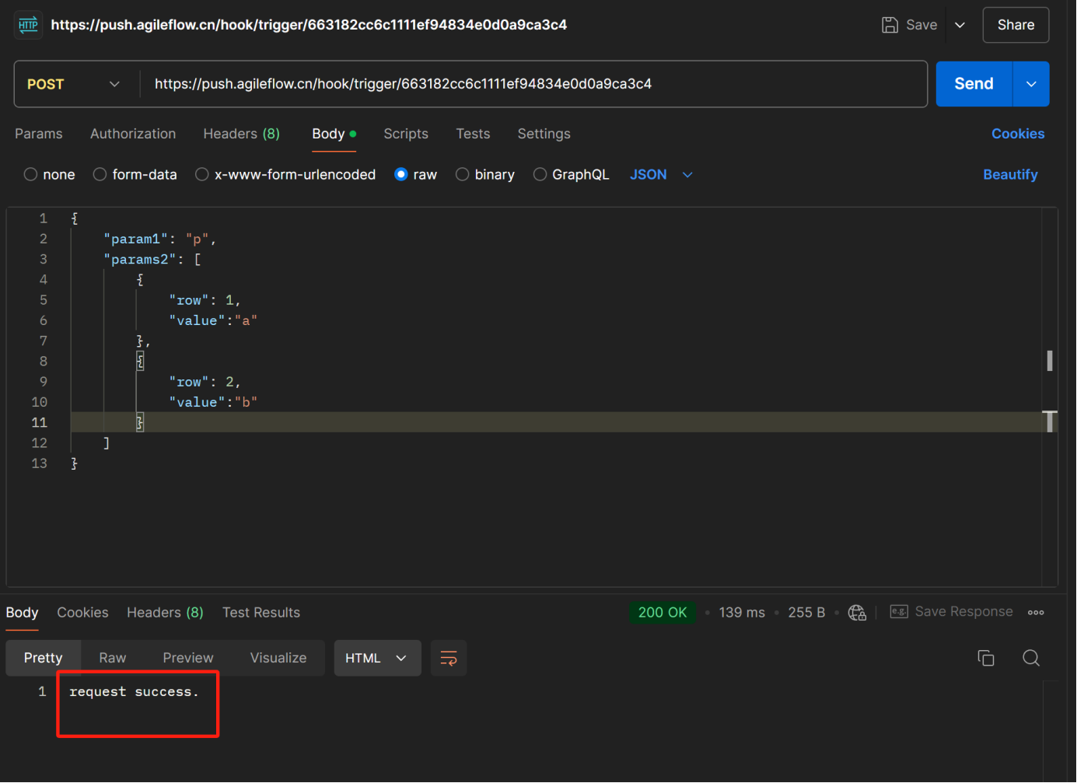Open the HTML response format dropdown
Screen dimensions: 1077x783
377,658
